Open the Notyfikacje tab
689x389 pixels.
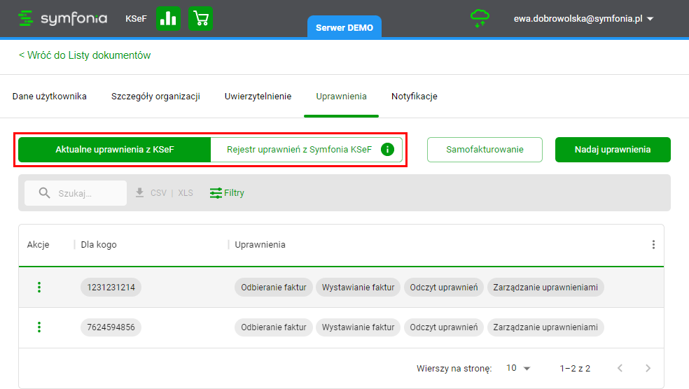click(415, 97)
